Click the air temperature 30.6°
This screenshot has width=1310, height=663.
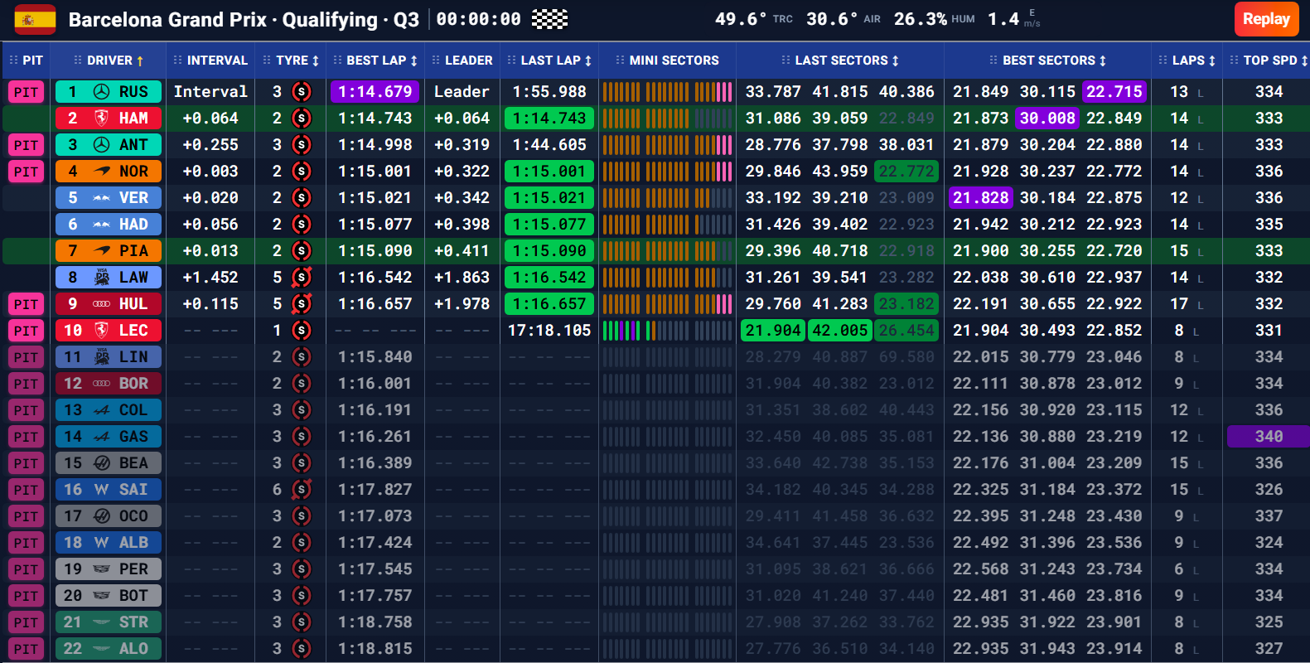[x=832, y=19]
